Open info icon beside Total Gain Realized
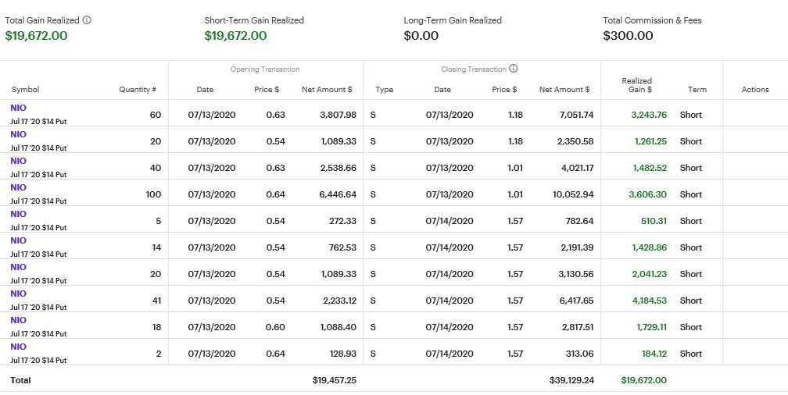The width and height of the screenshot is (788, 395). pos(87,20)
